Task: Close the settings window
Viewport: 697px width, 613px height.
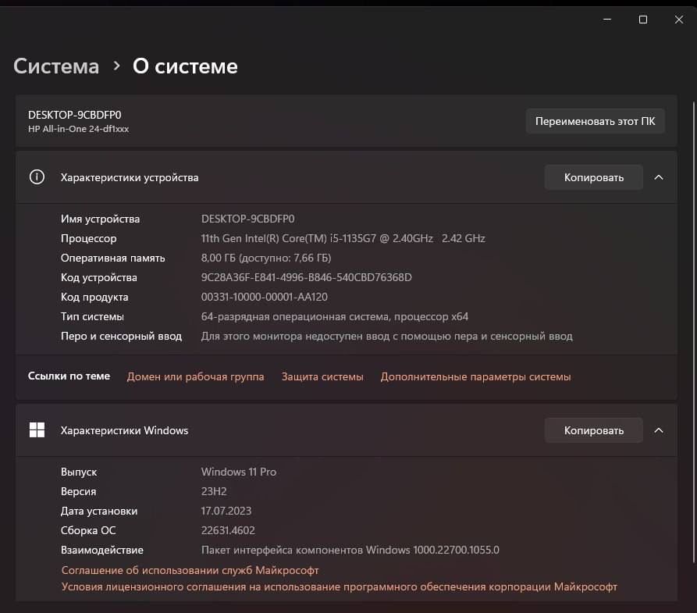Action: (x=679, y=20)
